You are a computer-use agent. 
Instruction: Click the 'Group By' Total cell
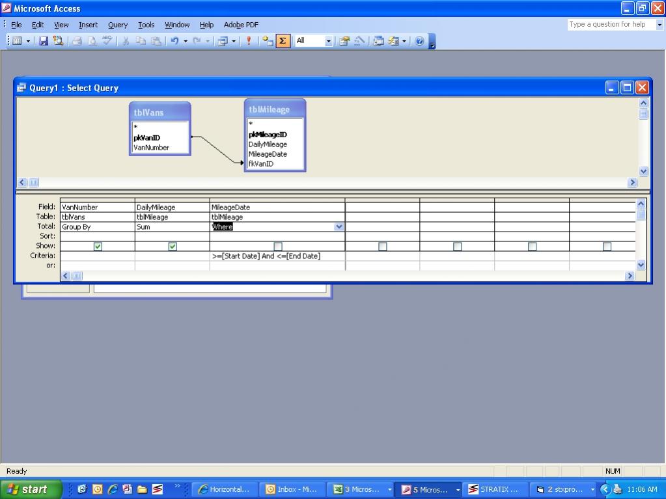point(97,226)
